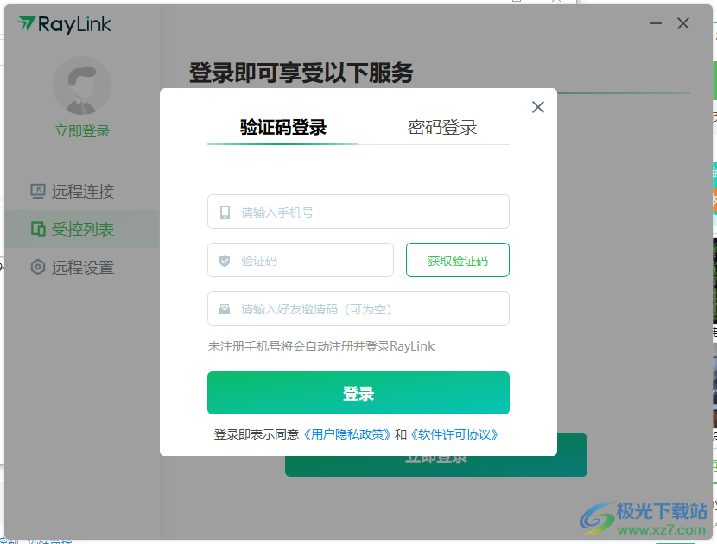Click the phone icon in phone field
Screen dimensions: 717x544
point(225,212)
